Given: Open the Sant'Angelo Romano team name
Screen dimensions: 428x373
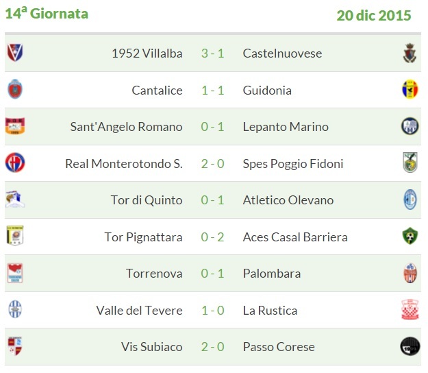Looking at the screenshot, I should pos(126,127).
